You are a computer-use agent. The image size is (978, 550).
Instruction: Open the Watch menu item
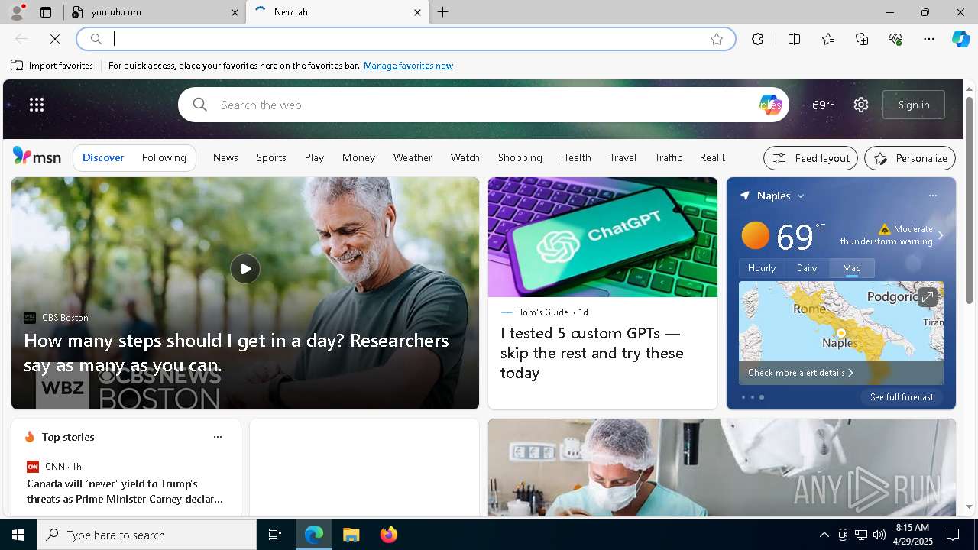[465, 157]
